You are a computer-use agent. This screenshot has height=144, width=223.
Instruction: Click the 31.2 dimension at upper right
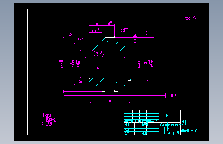click(124, 30)
